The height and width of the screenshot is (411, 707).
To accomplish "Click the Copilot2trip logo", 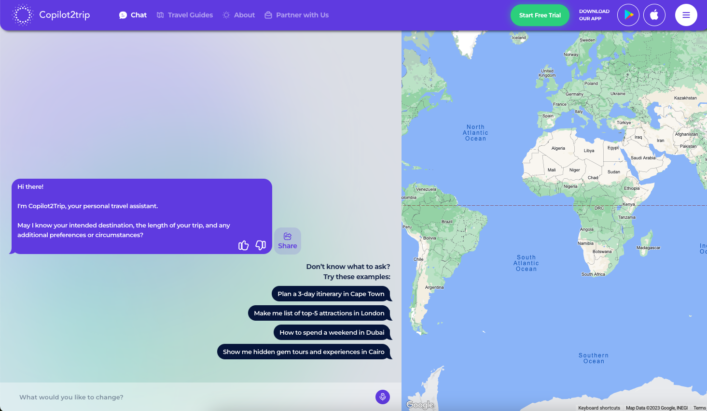I will coord(51,15).
